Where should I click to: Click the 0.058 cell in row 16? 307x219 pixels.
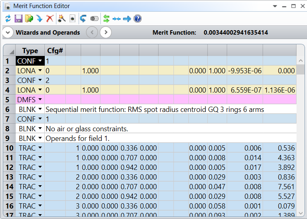(x=217, y=206)
